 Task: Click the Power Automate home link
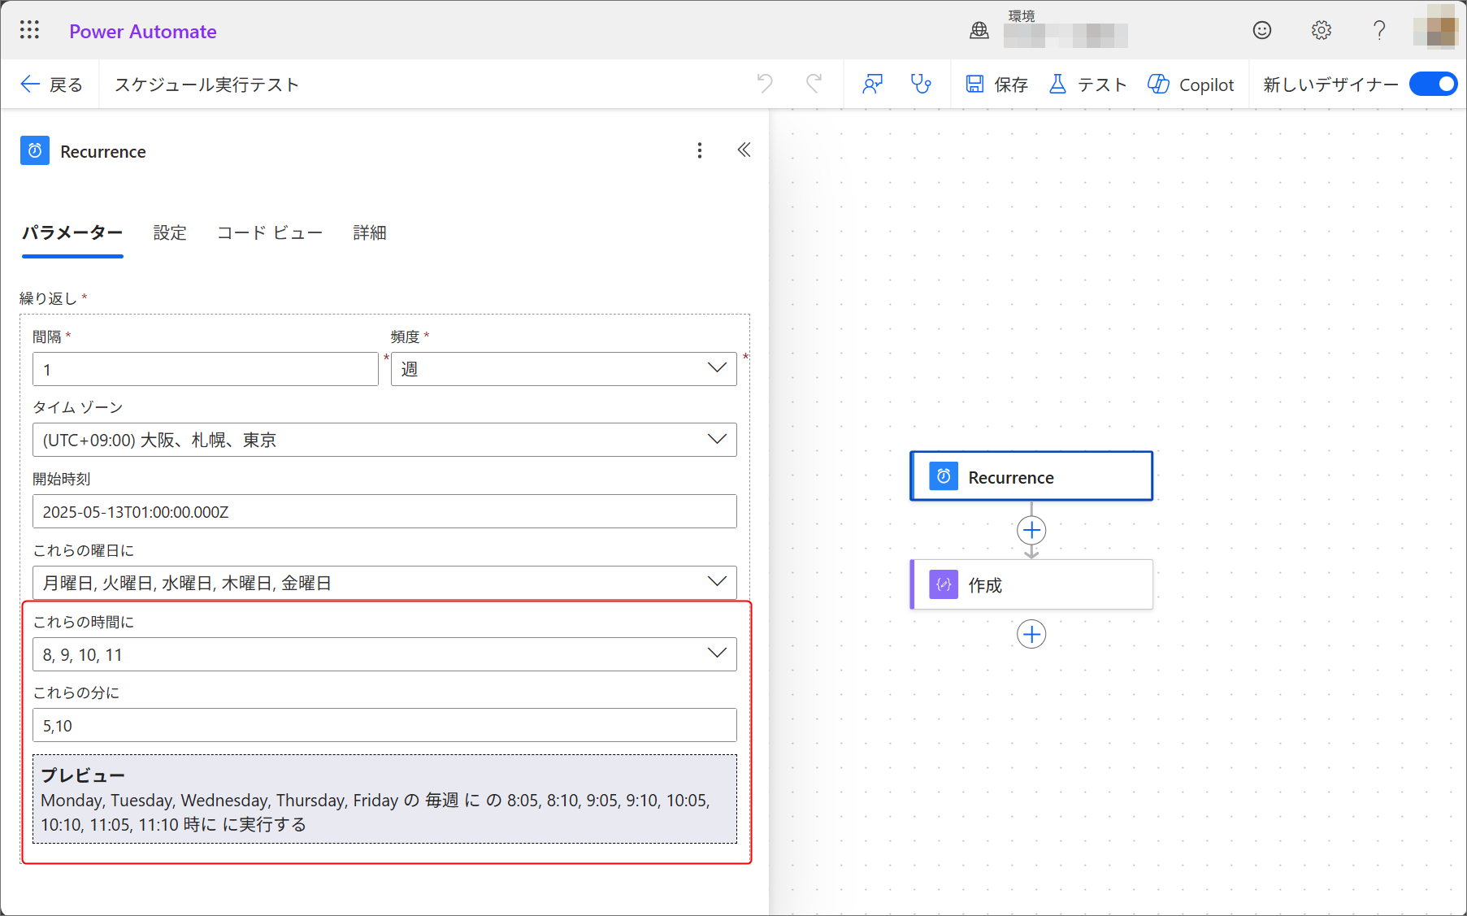(143, 32)
